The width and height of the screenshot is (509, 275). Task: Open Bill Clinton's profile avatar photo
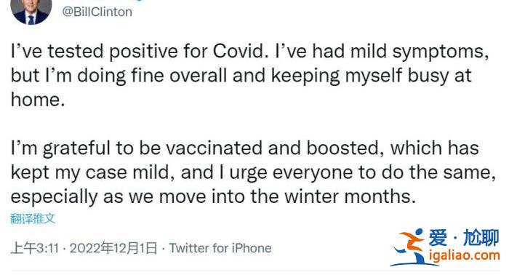31,12
